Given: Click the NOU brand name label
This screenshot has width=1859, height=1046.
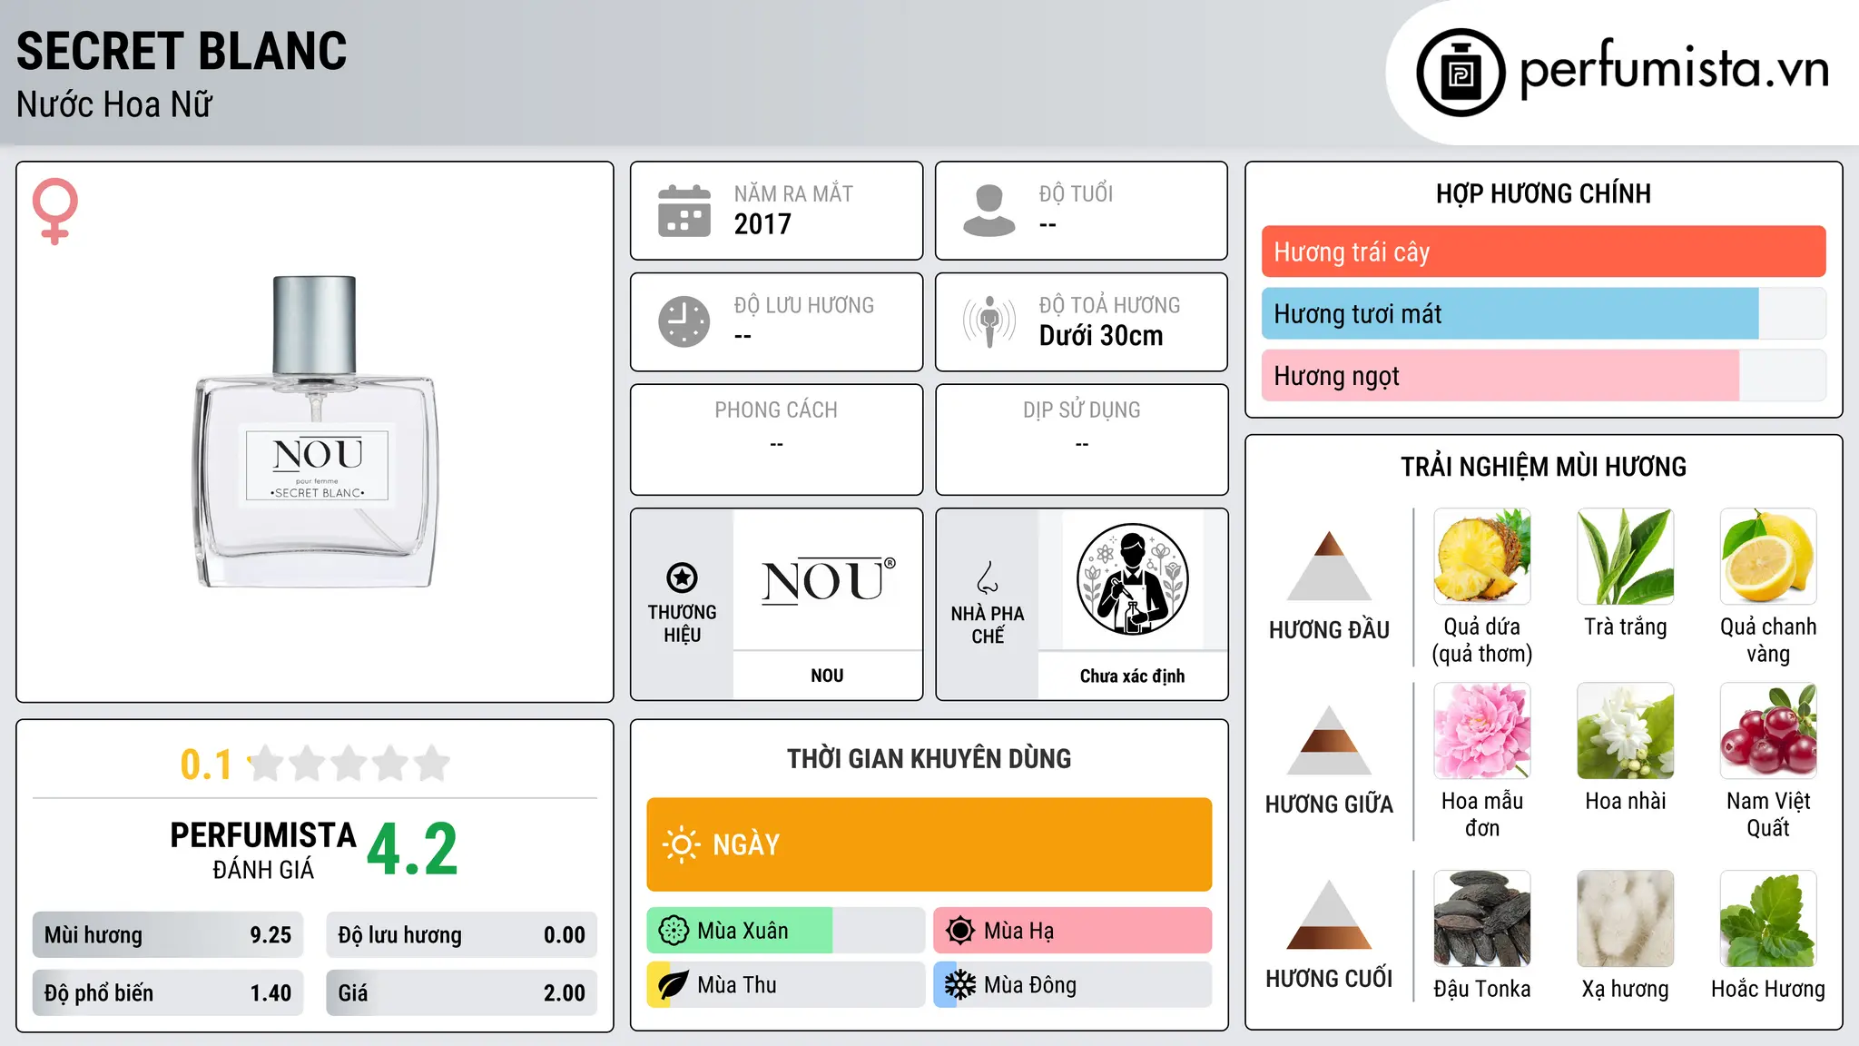Looking at the screenshot, I should point(827,676).
